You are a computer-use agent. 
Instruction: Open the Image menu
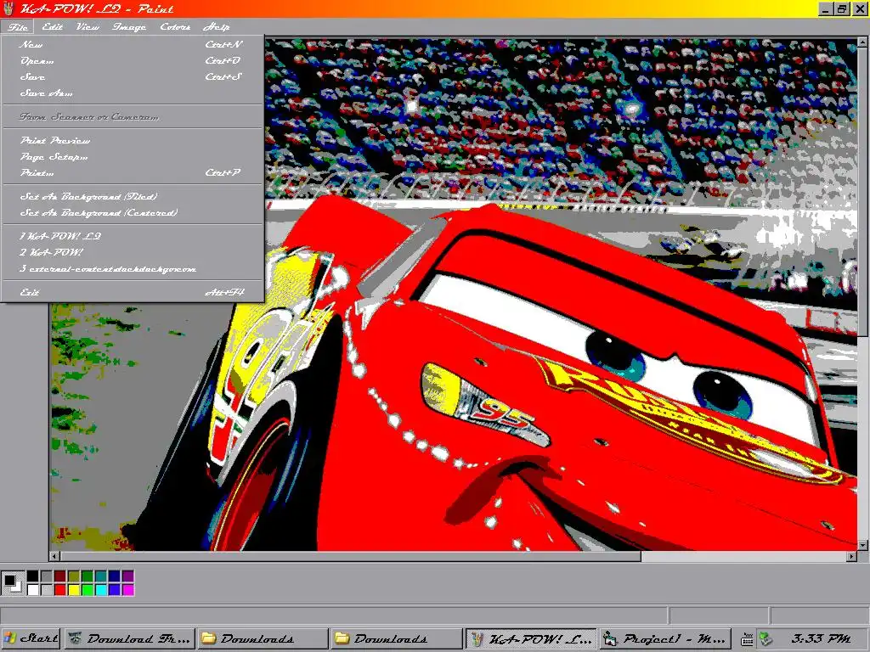[129, 26]
